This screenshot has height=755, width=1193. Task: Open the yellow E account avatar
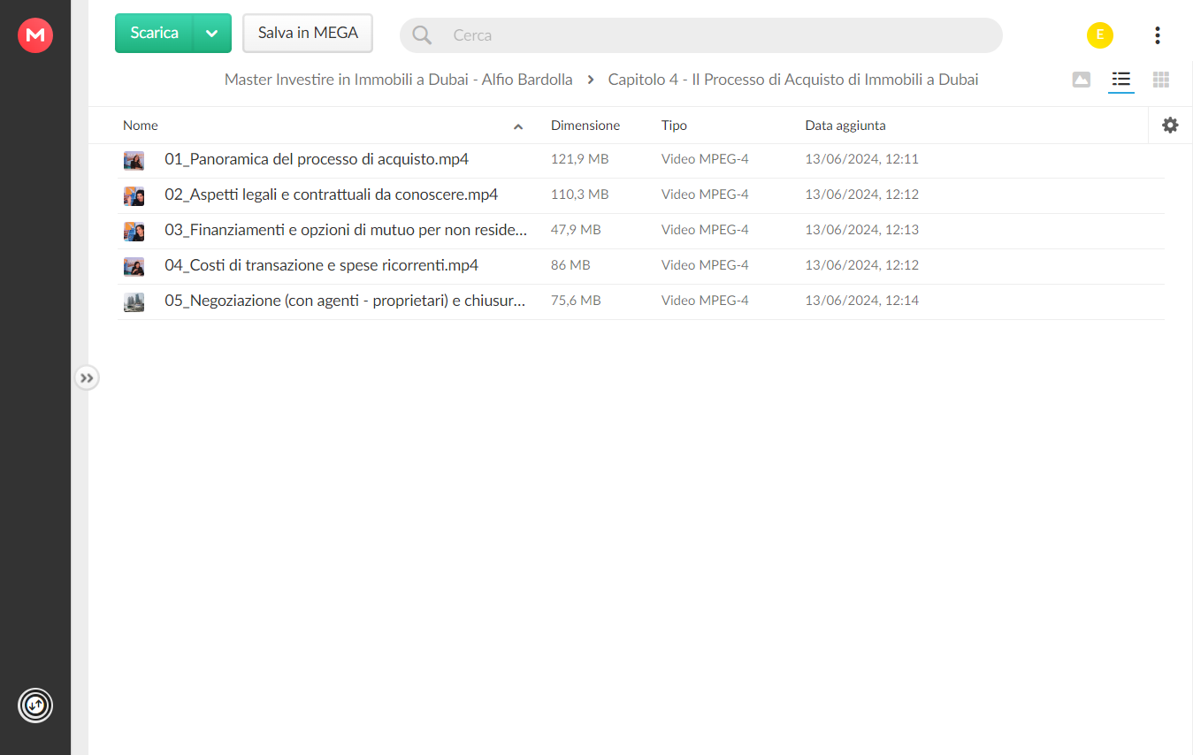coord(1100,35)
